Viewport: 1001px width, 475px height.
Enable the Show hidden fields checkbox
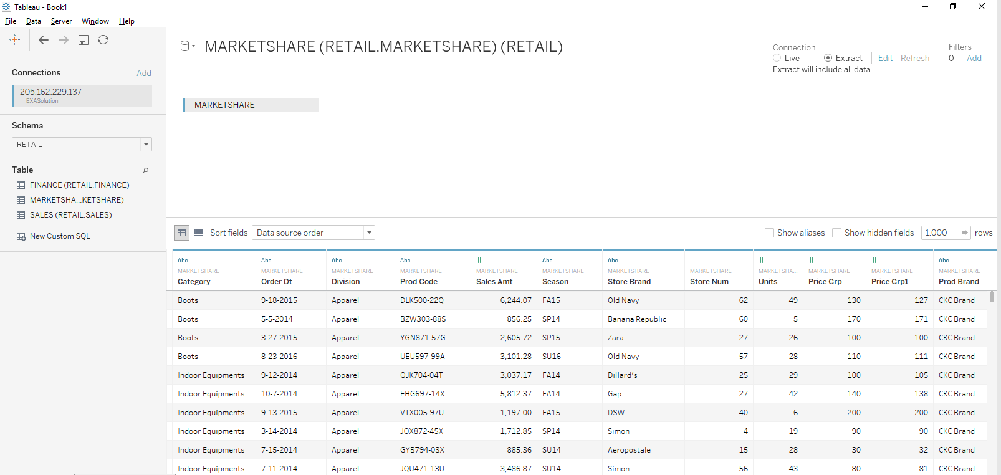pos(836,233)
